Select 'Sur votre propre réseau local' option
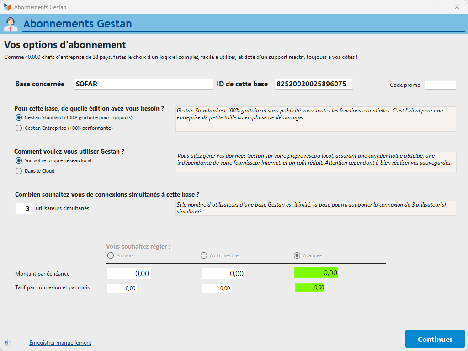This screenshot has width=468, height=351. click(x=19, y=160)
